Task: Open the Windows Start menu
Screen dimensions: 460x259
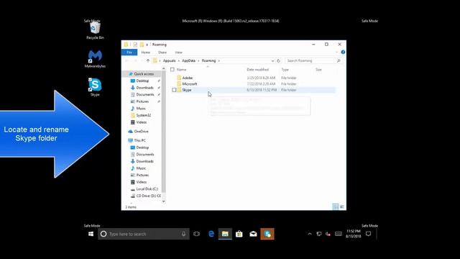Action: tap(91, 234)
